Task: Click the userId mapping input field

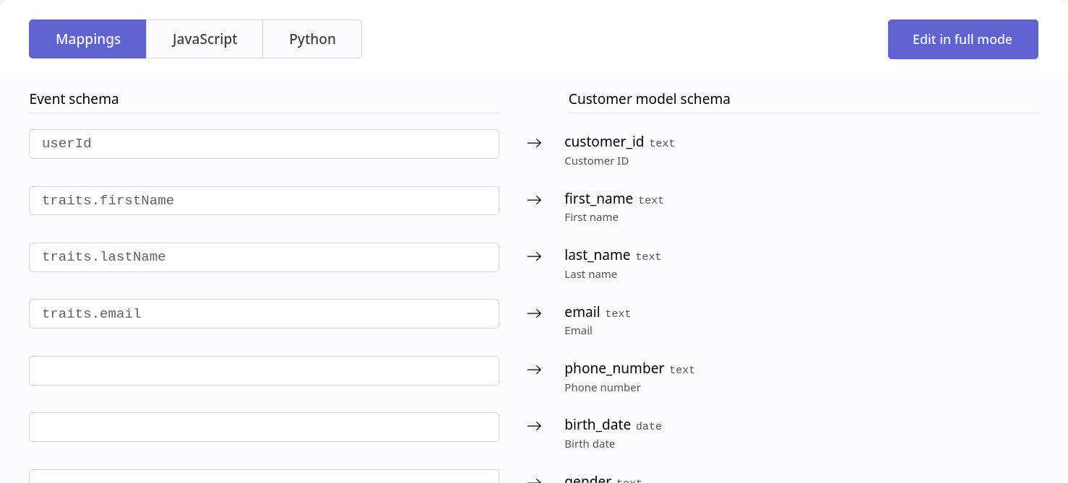Action: tap(264, 144)
